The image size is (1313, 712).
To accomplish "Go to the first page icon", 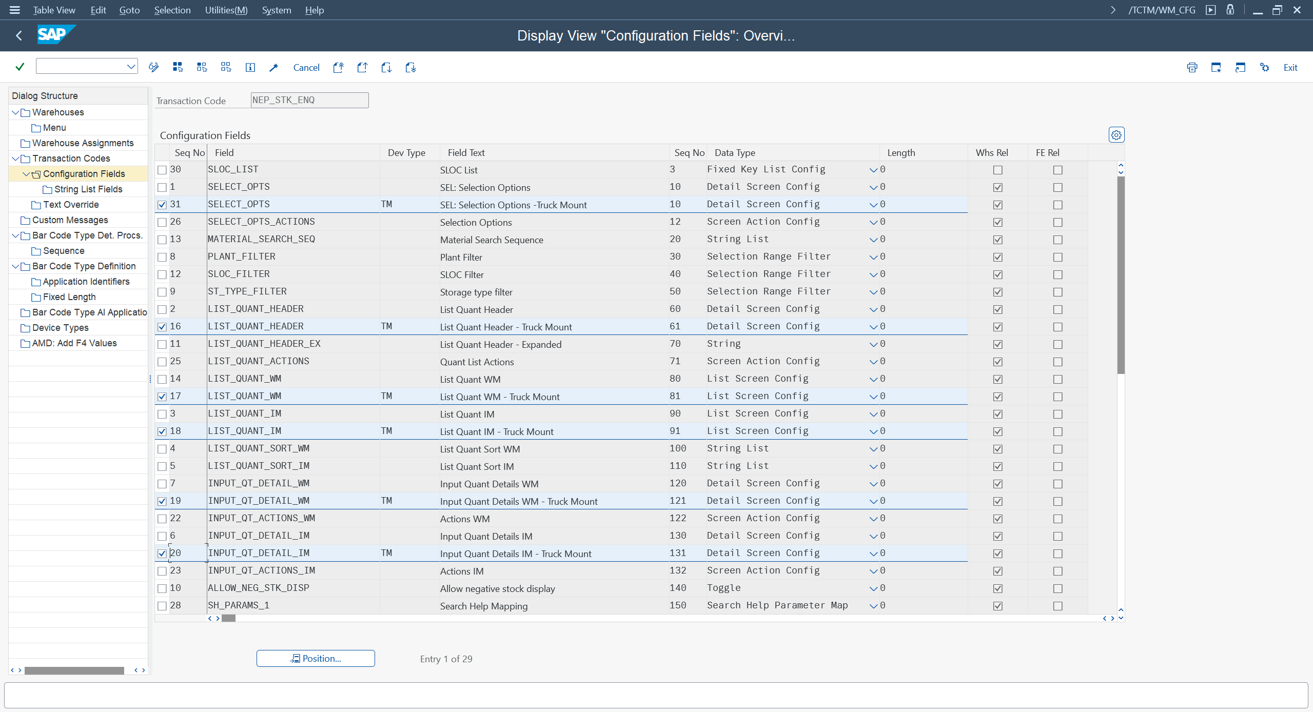I will [x=338, y=67].
